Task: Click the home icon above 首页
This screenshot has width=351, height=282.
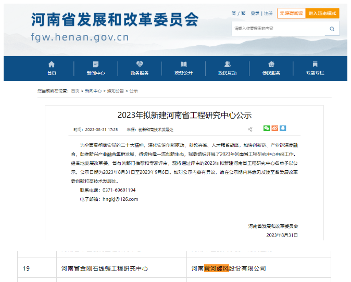Action: [52, 65]
